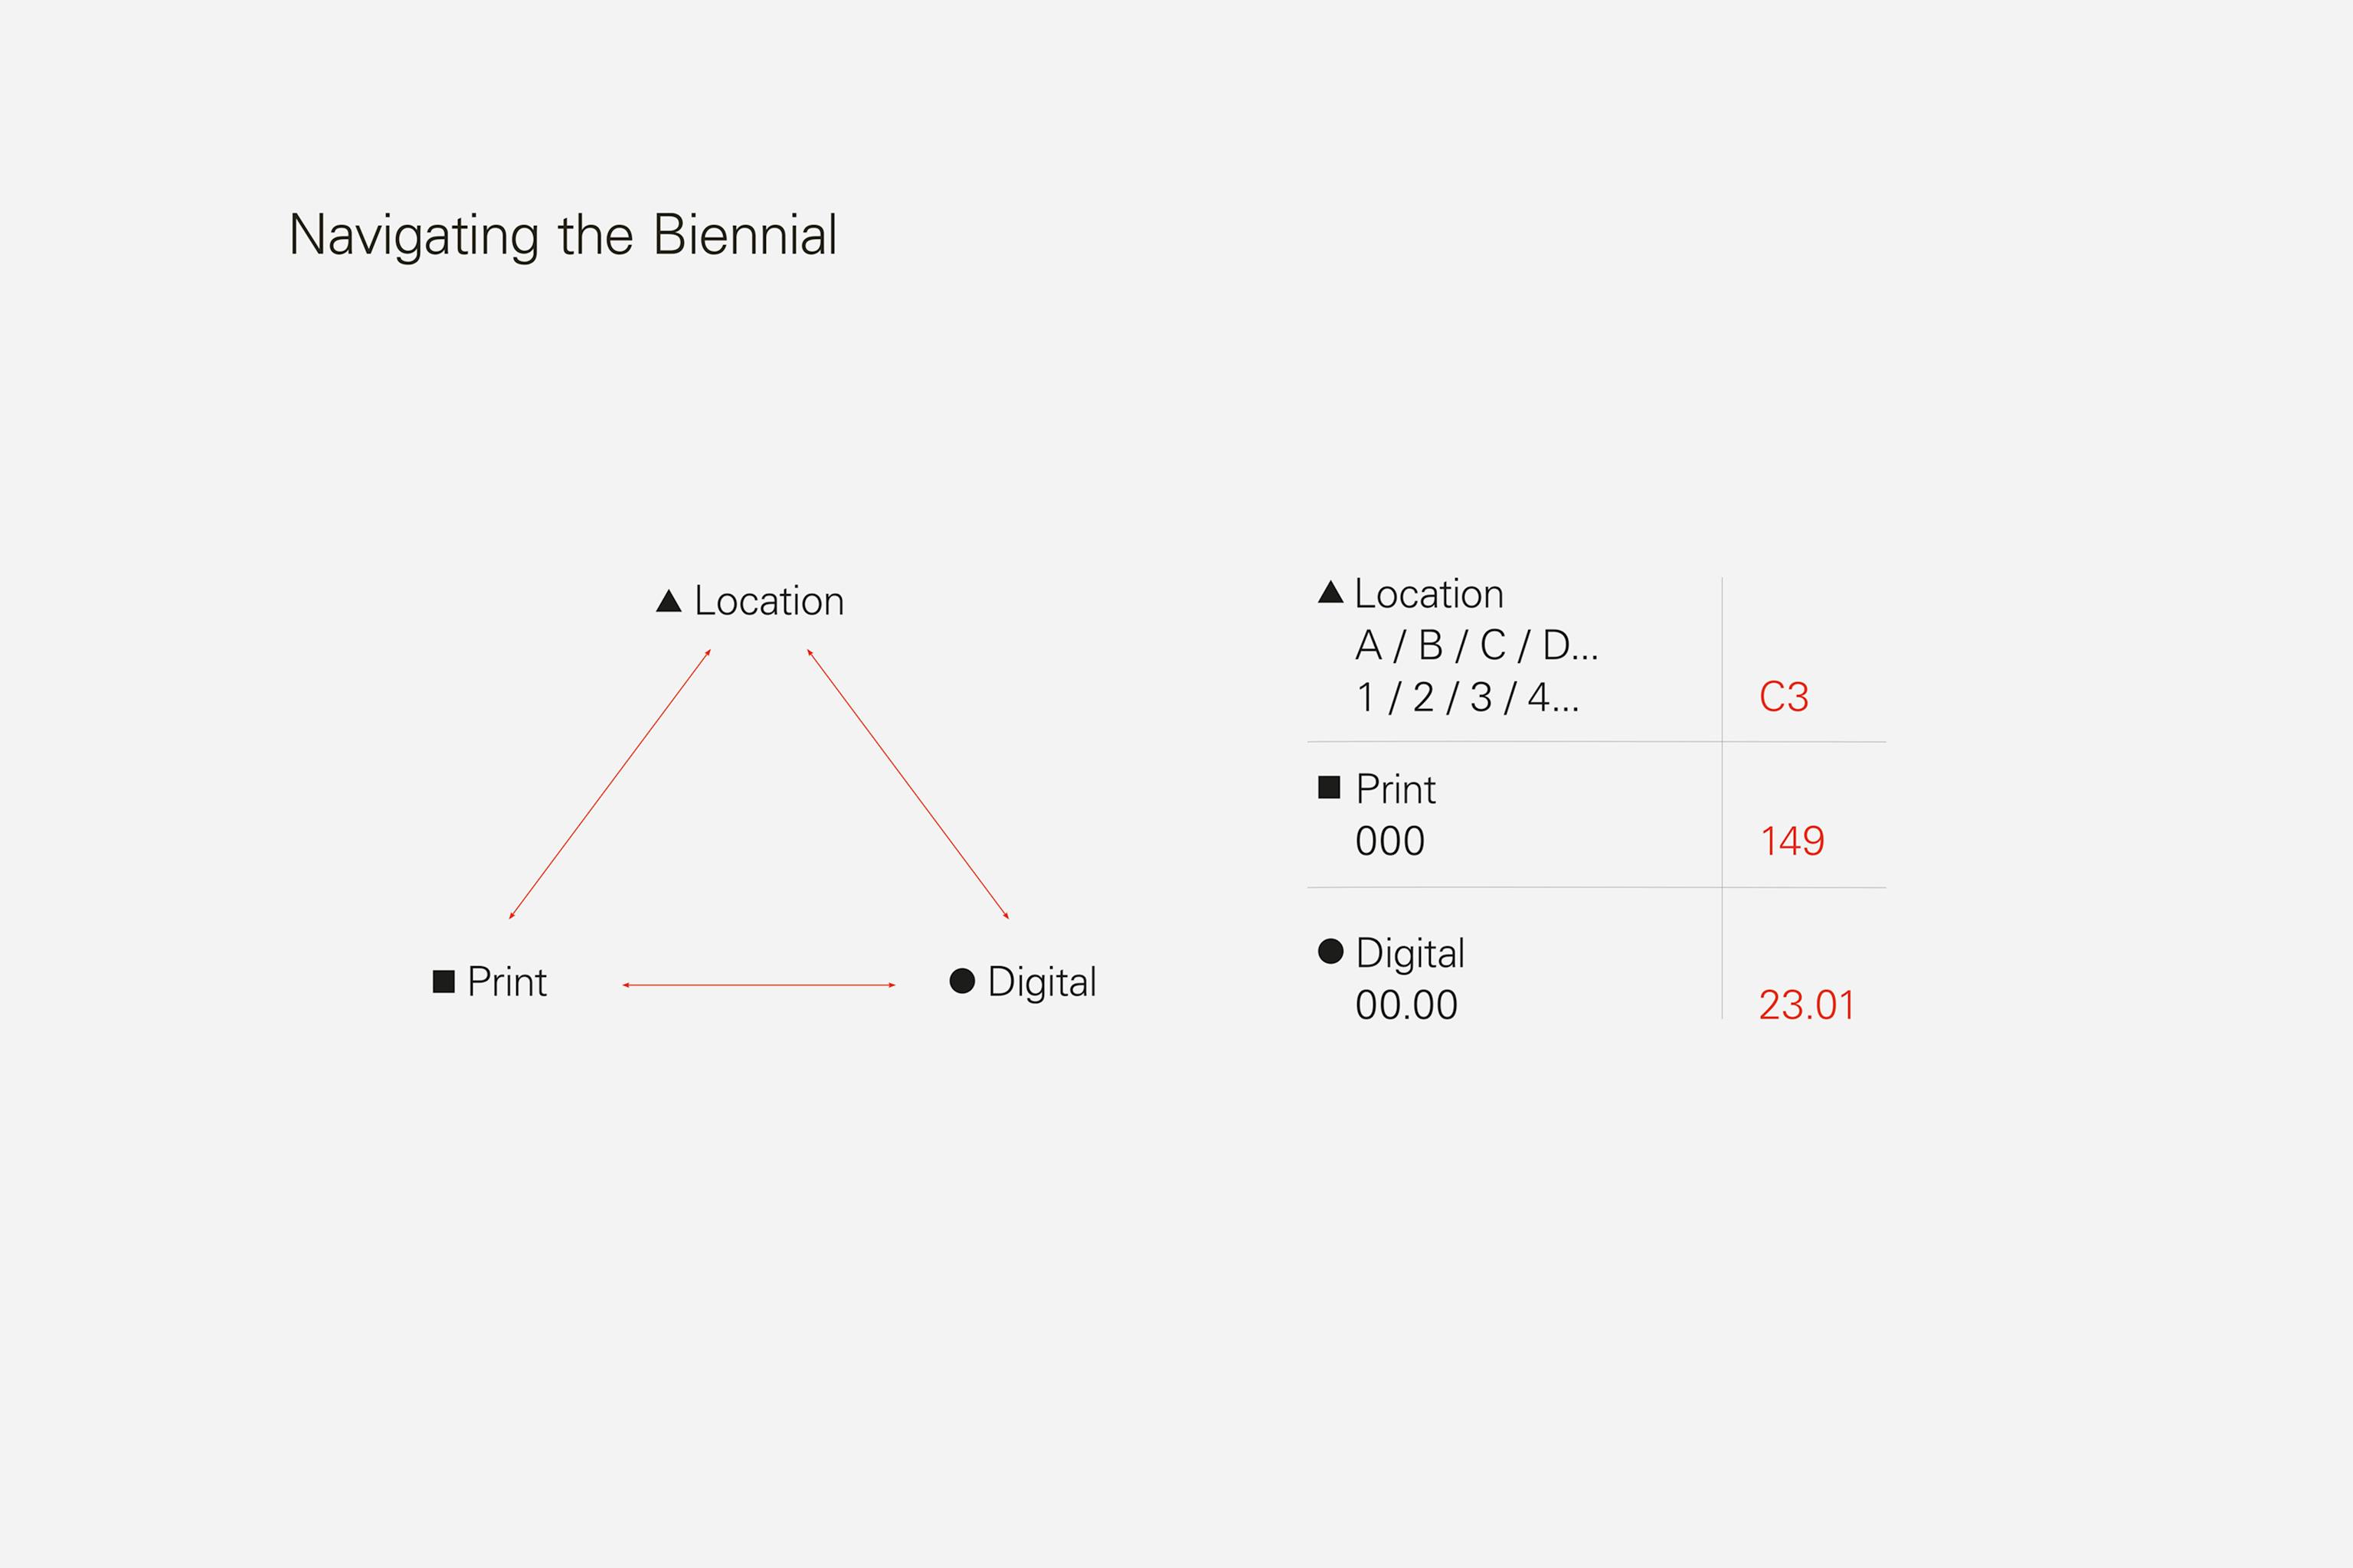Click the red 23.01 digital code
2353x1568 pixels.
[x=1807, y=1005]
